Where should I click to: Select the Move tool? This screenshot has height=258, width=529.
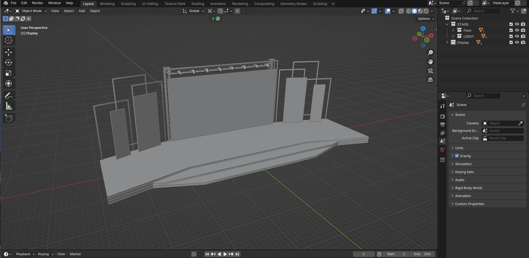pos(9,52)
